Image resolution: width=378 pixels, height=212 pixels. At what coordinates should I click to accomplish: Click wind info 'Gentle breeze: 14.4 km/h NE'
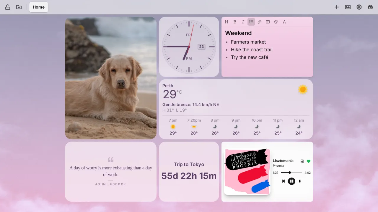[x=191, y=105]
